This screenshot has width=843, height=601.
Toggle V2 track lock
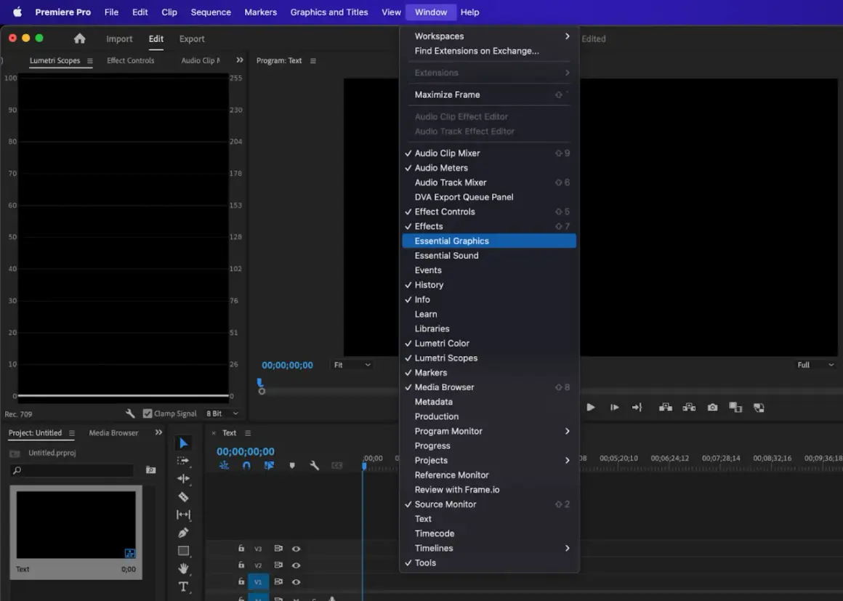pyautogui.click(x=241, y=565)
